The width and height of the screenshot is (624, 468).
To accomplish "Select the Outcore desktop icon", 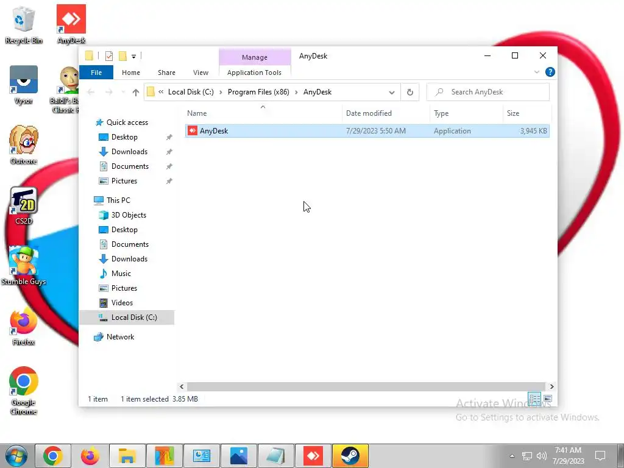I will coord(24,145).
